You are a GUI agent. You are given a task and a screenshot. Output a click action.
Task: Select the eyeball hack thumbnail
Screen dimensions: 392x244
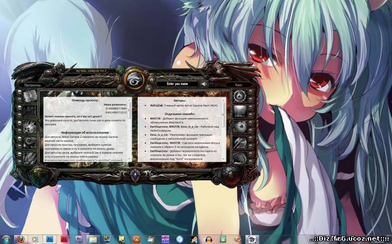[x=240, y=127]
